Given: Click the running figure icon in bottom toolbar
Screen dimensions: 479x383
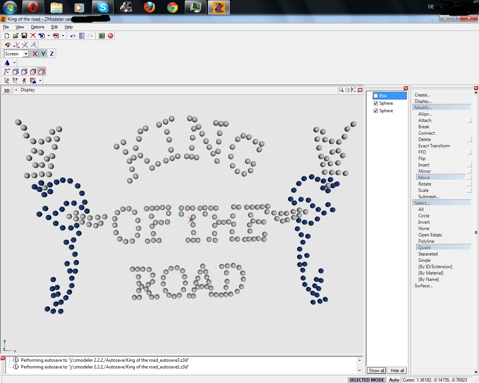Looking at the screenshot, I should pyautogui.click(x=24, y=80).
